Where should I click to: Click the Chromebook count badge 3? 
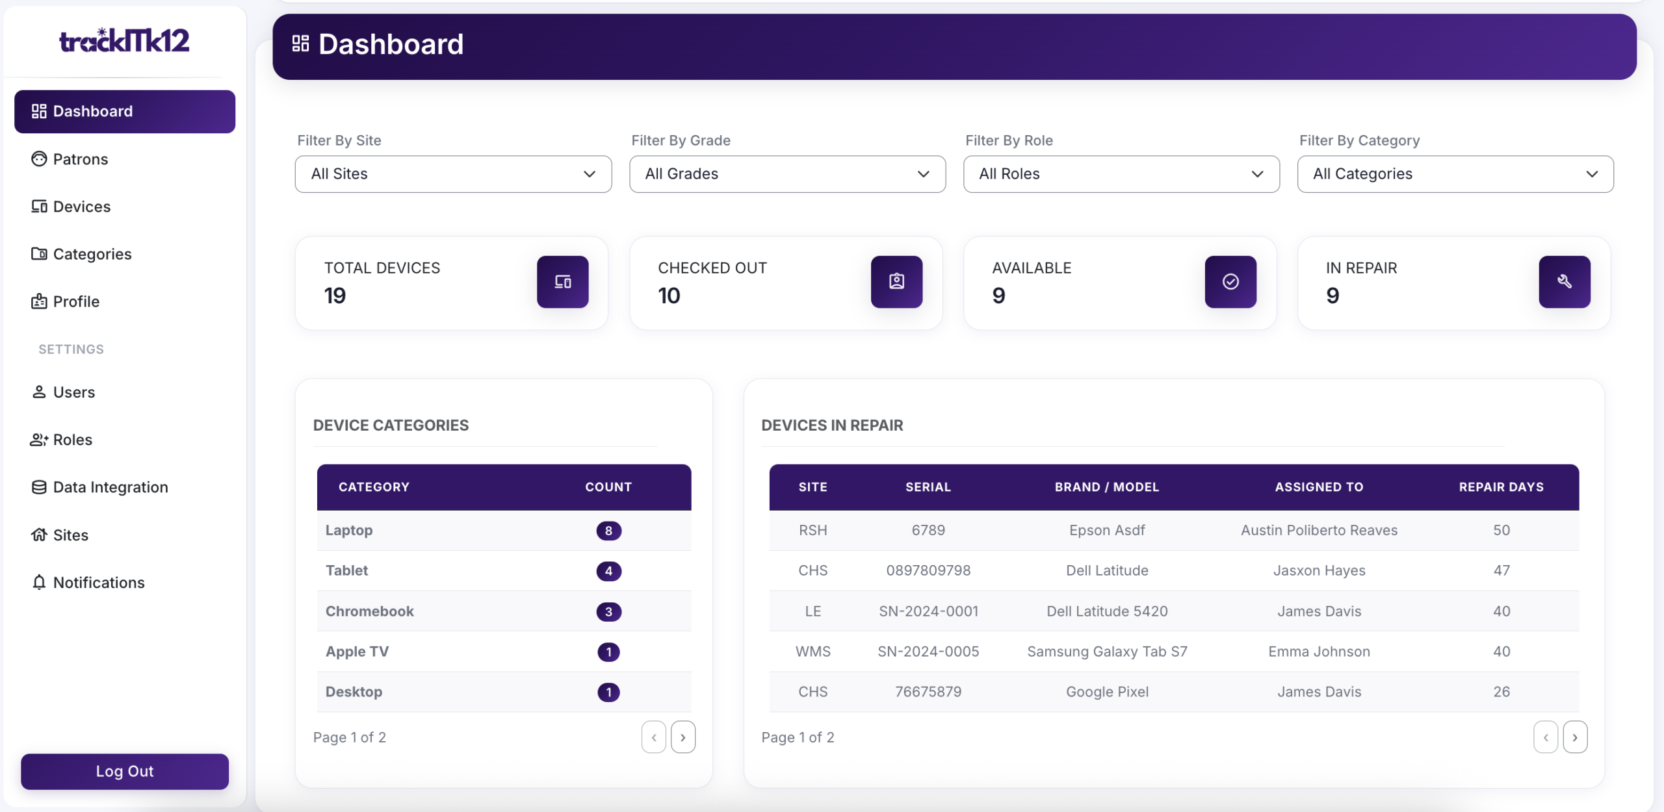pyautogui.click(x=608, y=611)
